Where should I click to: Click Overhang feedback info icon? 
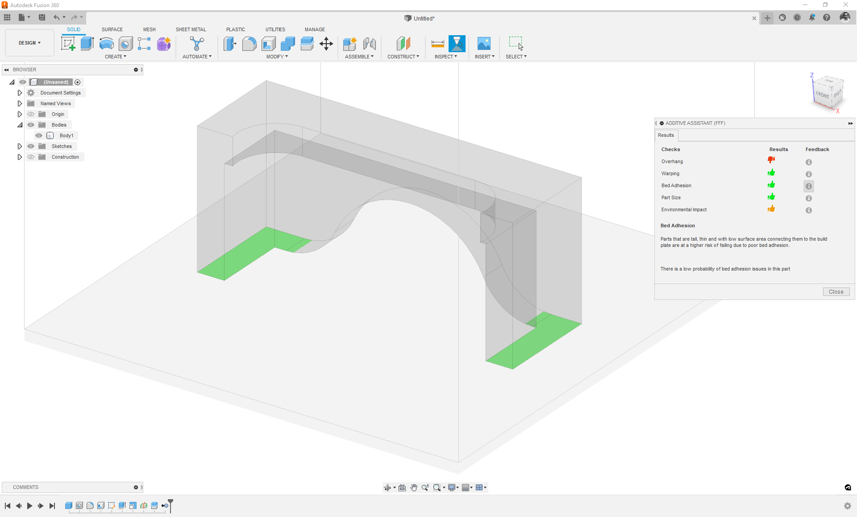(808, 162)
